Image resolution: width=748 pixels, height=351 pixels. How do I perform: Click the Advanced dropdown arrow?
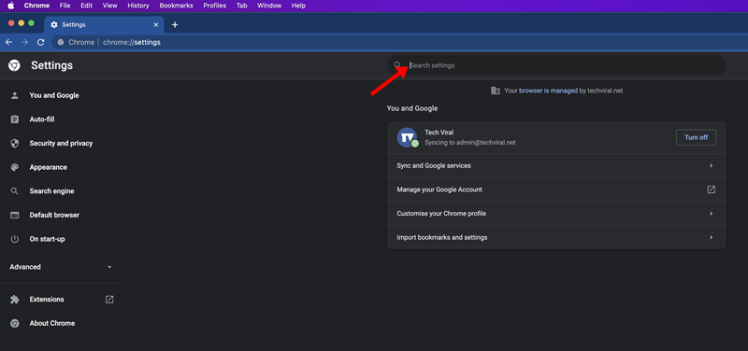coord(109,267)
